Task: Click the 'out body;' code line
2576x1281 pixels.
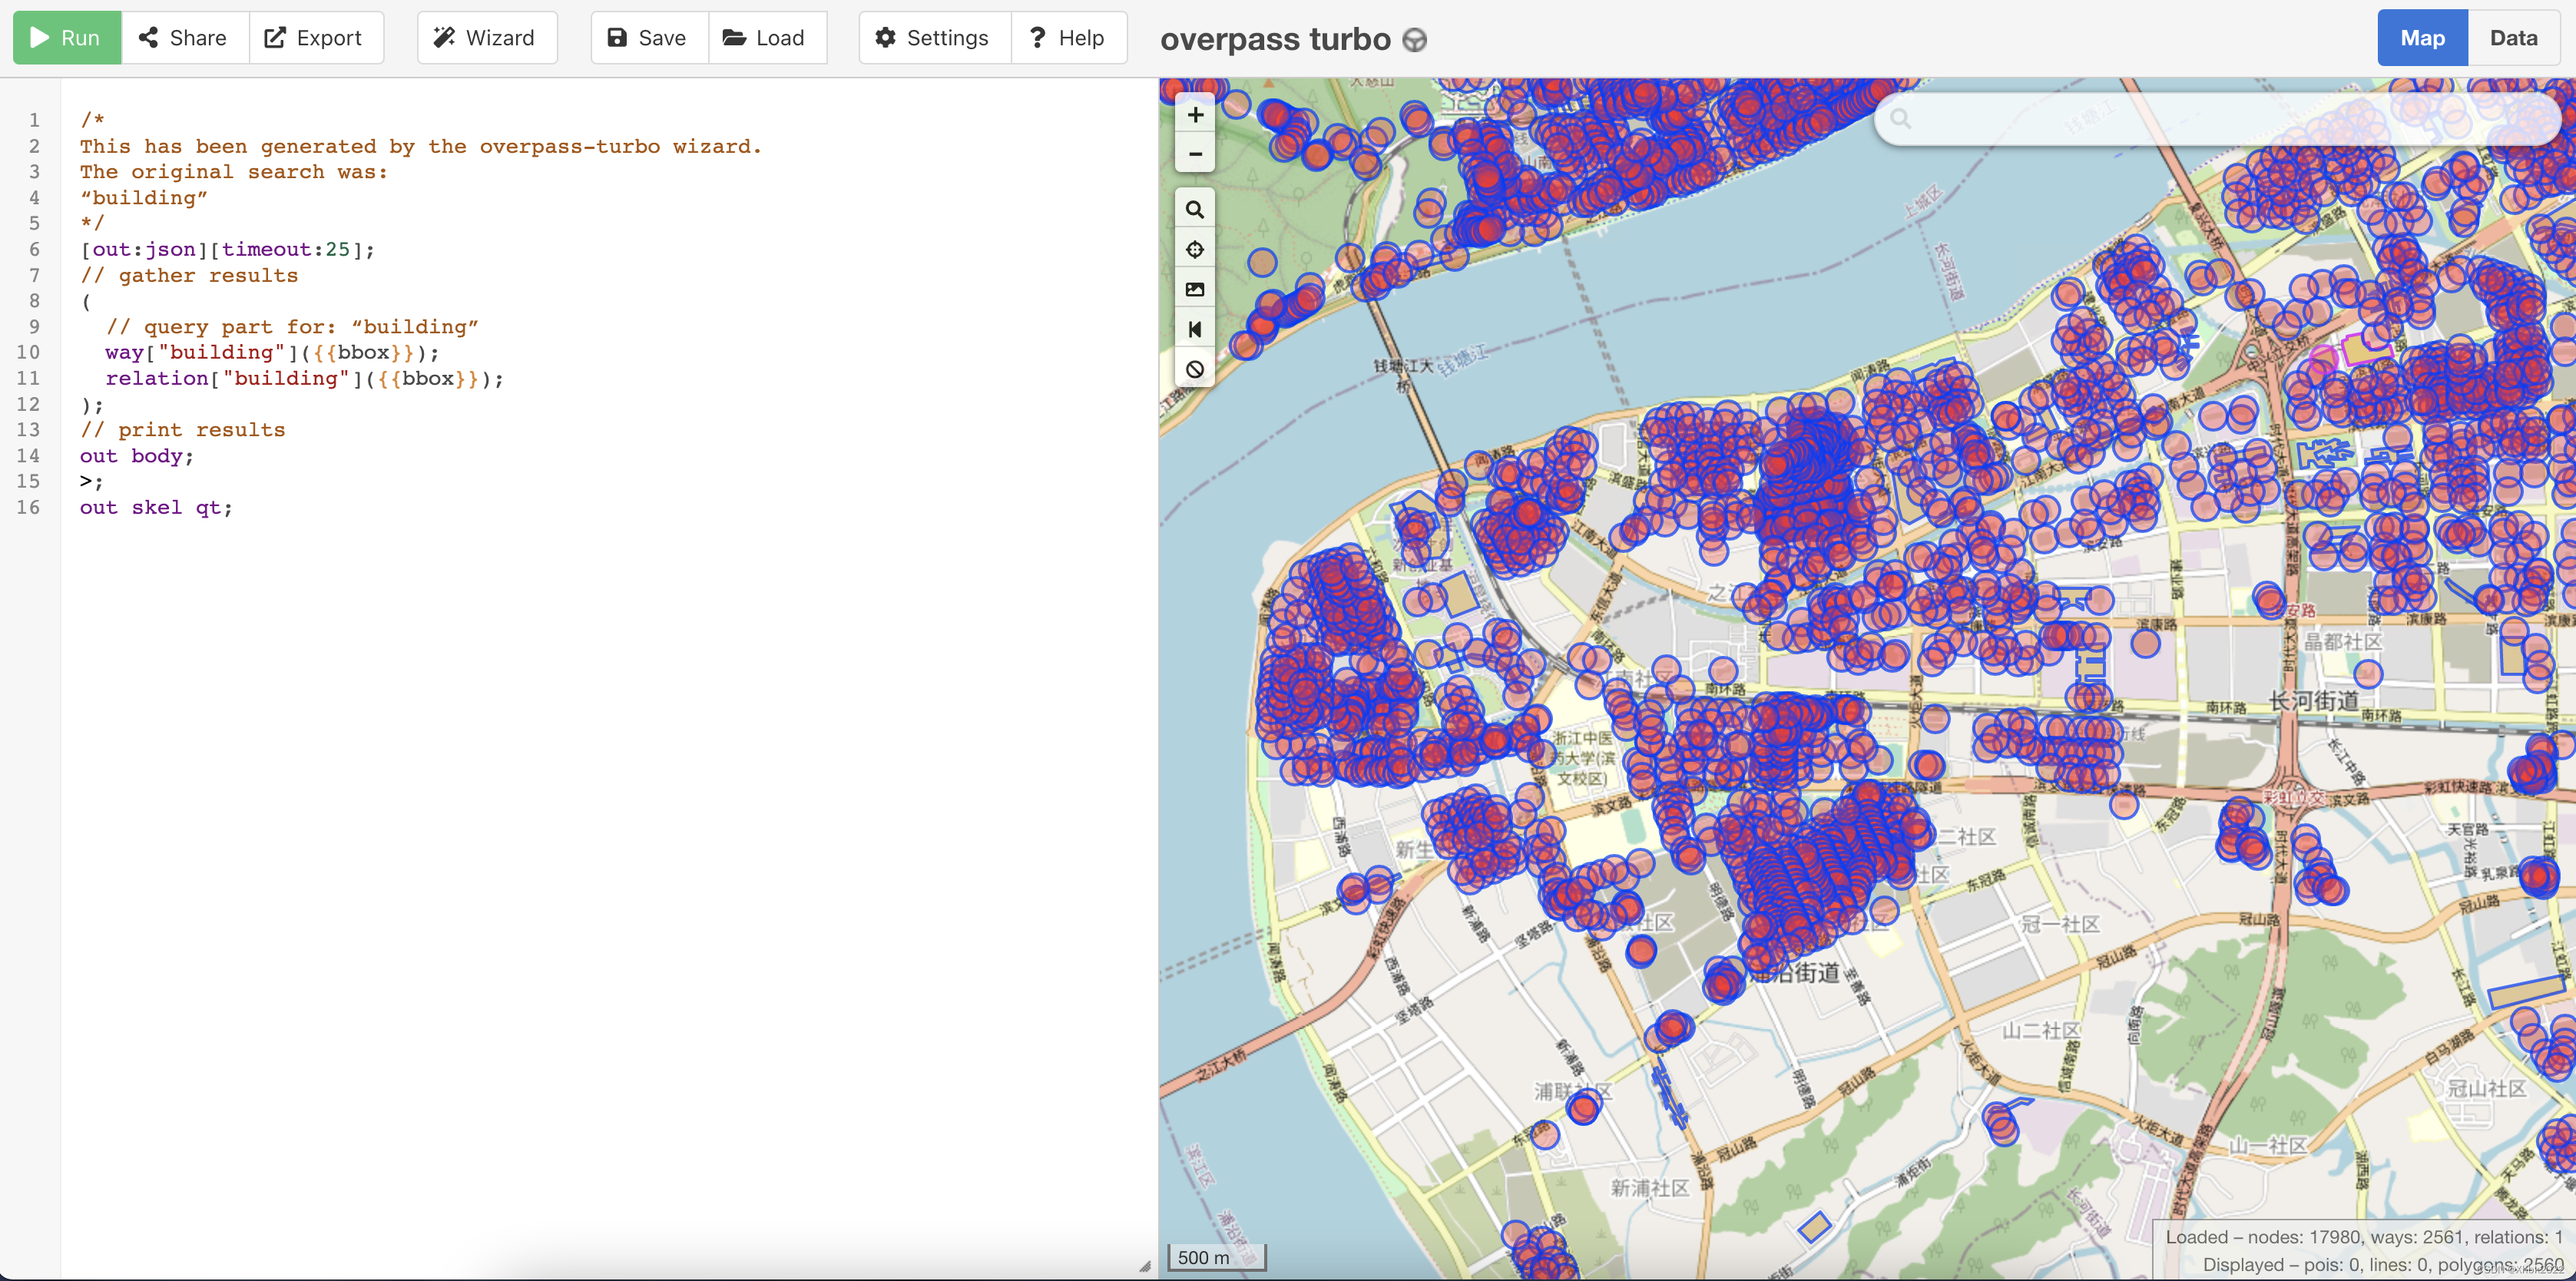Action: [137, 456]
